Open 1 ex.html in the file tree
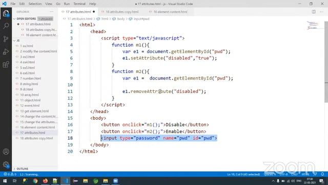 pos(26,46)
